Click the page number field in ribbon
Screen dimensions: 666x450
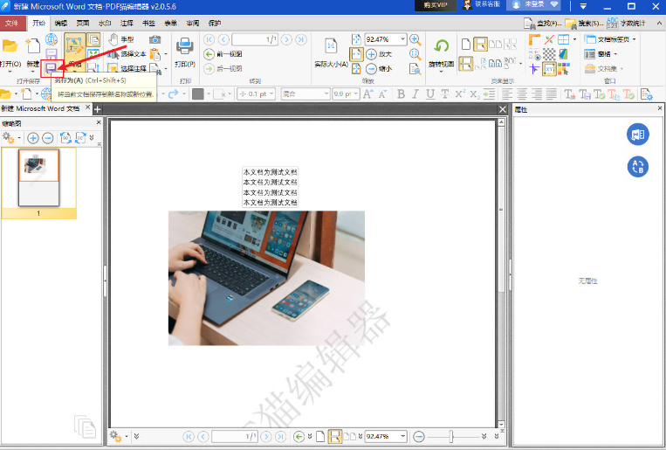click(x=255, y=39)
